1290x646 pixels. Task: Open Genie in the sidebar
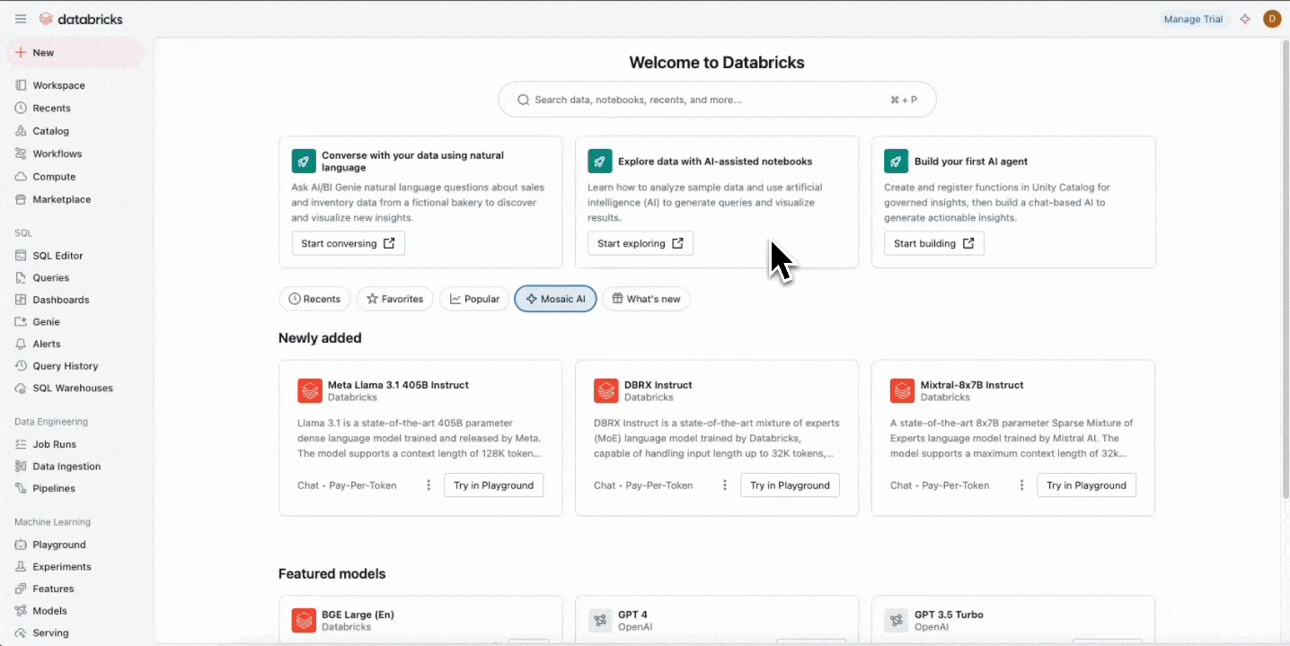[x=46, y=322]
